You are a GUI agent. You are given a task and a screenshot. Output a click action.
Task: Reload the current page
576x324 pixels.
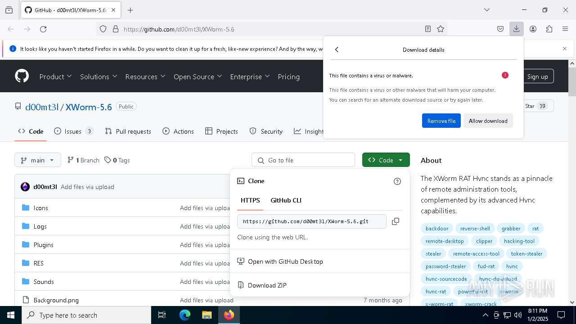(x=43, y=29)
